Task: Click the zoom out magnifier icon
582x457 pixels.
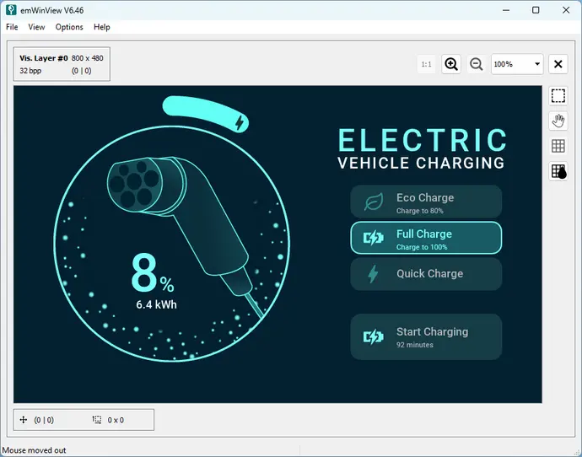Action: [476, 64]
